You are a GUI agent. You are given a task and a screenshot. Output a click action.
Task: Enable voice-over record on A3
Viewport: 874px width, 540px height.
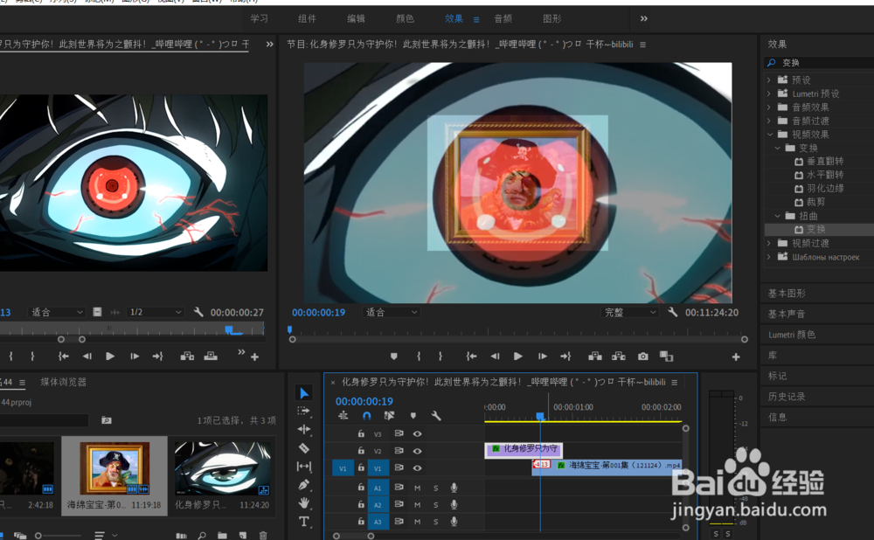(454, 522)
